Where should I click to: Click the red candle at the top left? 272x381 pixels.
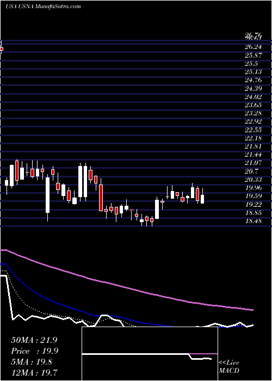pyautogui.click(x=2, y=48)
